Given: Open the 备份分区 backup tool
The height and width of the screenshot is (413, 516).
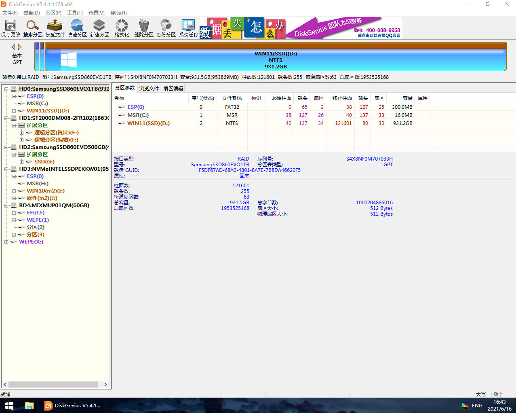Looking at the screenshot, I should [166, 28].
